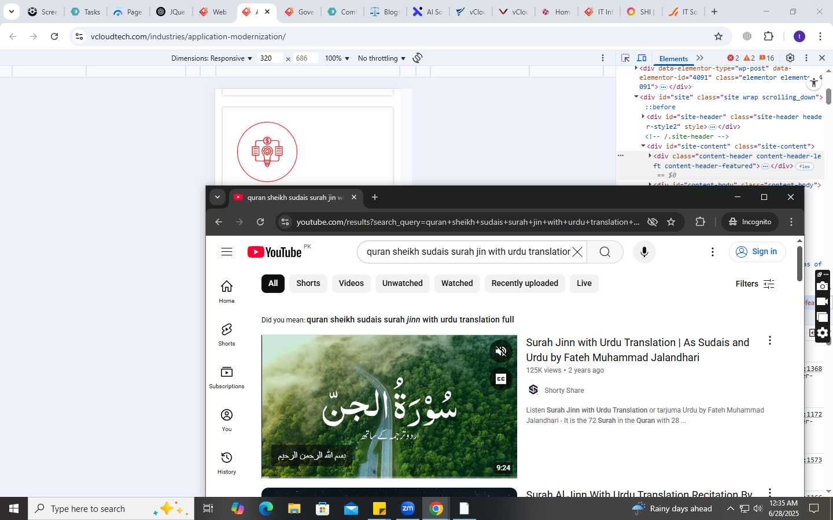Bookmark the YouTube page in incognito window
Image resolution: width=833 pixels, height=520 pixels.
(x=671, y=222)
